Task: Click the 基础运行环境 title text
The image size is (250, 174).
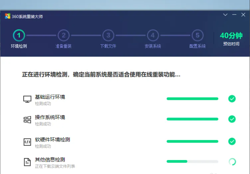Action: (x=50, y=97)
